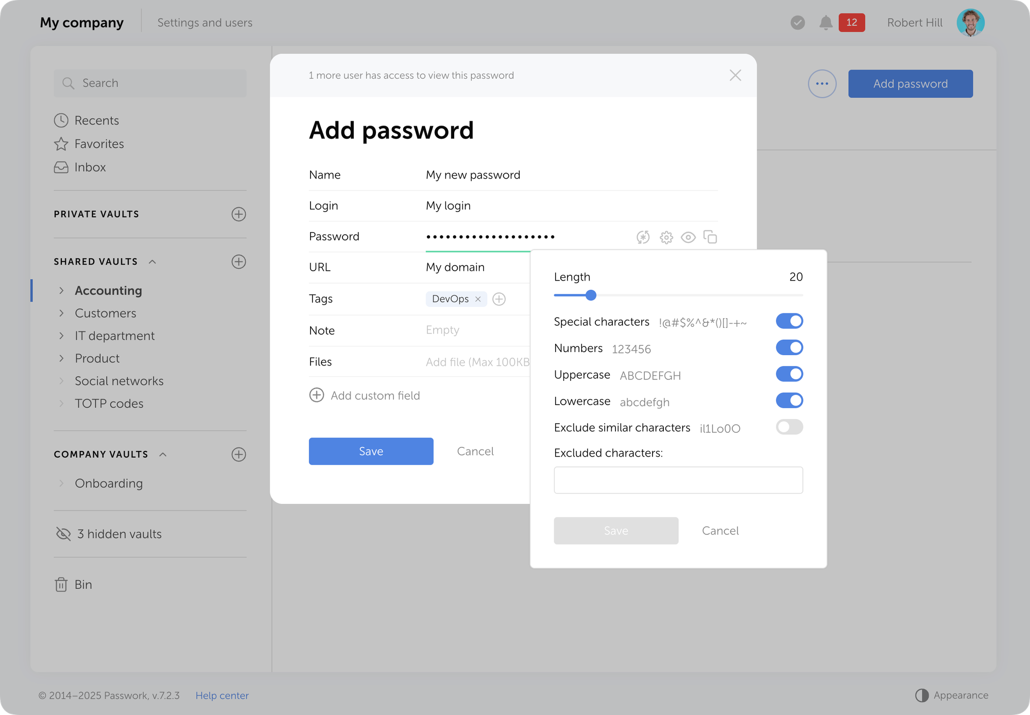Disable Special characters in generator
The image size is (1030, 715).
pos(789,321)
